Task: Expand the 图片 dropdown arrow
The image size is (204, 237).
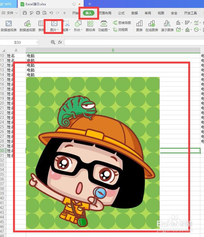Action: click(58, 30)
